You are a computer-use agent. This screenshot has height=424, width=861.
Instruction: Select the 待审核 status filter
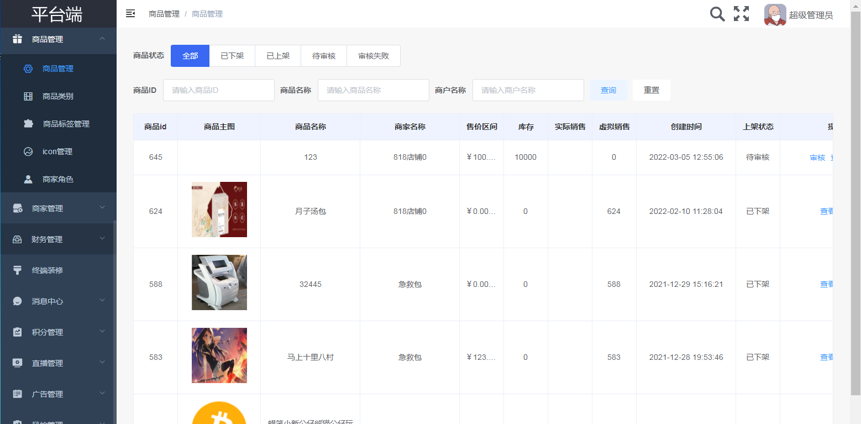(x=324, y=56)
